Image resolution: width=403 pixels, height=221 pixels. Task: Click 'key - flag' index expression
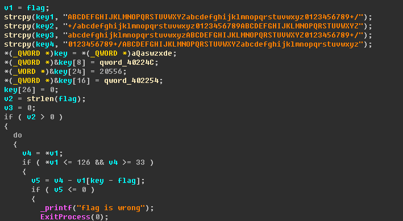pyautogui.click(x=113, y=181)
